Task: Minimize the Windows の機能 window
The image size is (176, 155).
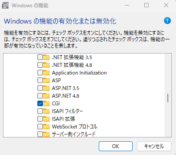Action: coord(127,6)
